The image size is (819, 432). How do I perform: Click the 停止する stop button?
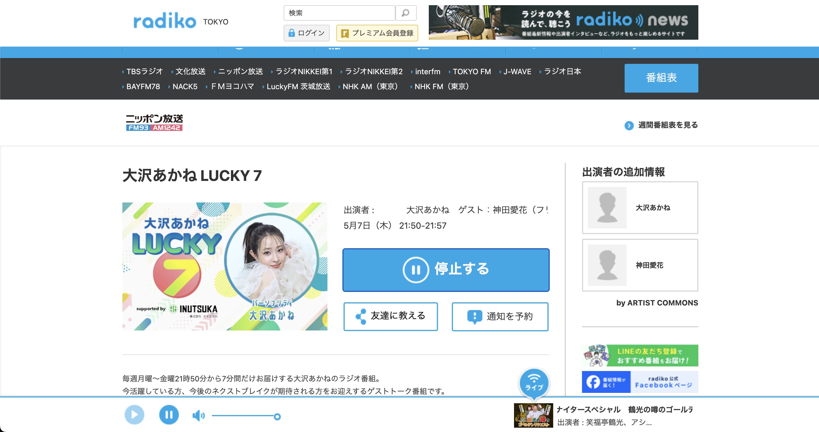pyautogui.click(x=446, y=270)
